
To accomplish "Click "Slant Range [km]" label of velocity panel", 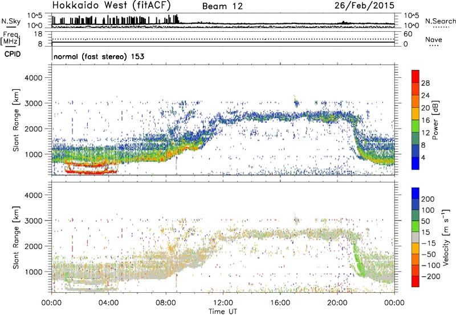I will coord(16,237).
